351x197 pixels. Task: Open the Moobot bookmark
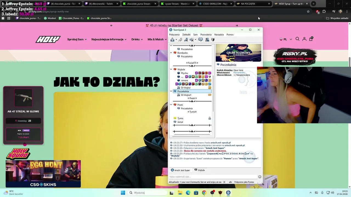[50, 18]
